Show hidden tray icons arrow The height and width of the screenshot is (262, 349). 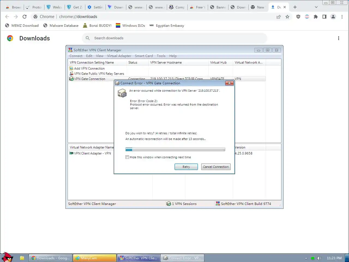306,258
